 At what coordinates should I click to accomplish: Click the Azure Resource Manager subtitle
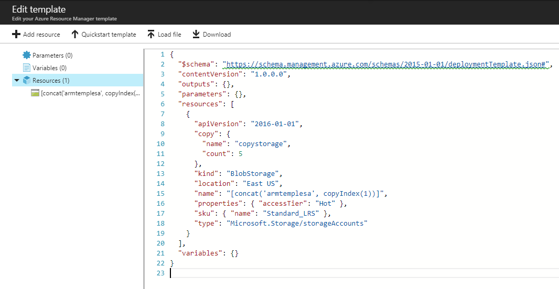(64, 18)
